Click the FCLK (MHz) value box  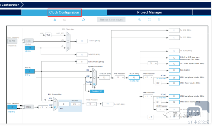coord(174,70)
